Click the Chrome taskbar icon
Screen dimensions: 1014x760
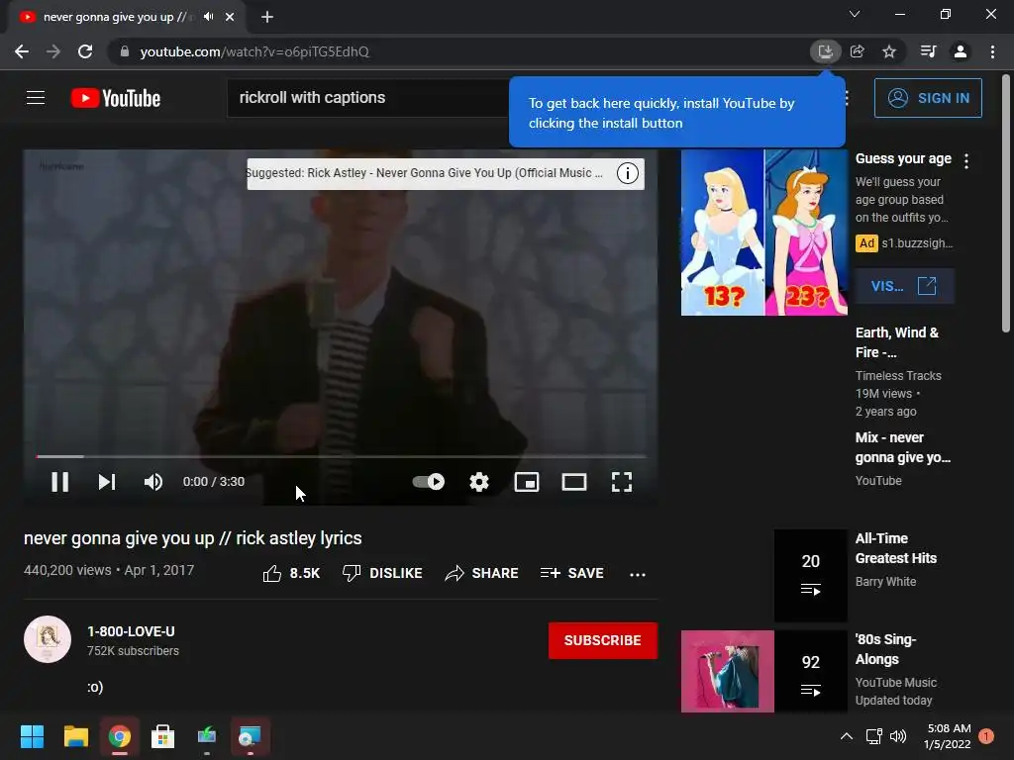point(120,736)
